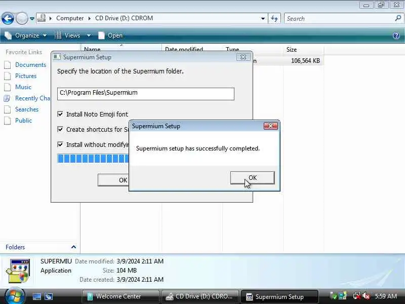Click the Recently Changed search icon

7,98
